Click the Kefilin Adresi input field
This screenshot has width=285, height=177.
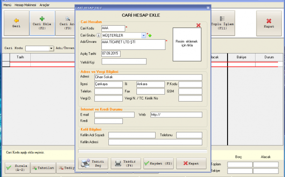pyautogui.click(x=155, y=142)
